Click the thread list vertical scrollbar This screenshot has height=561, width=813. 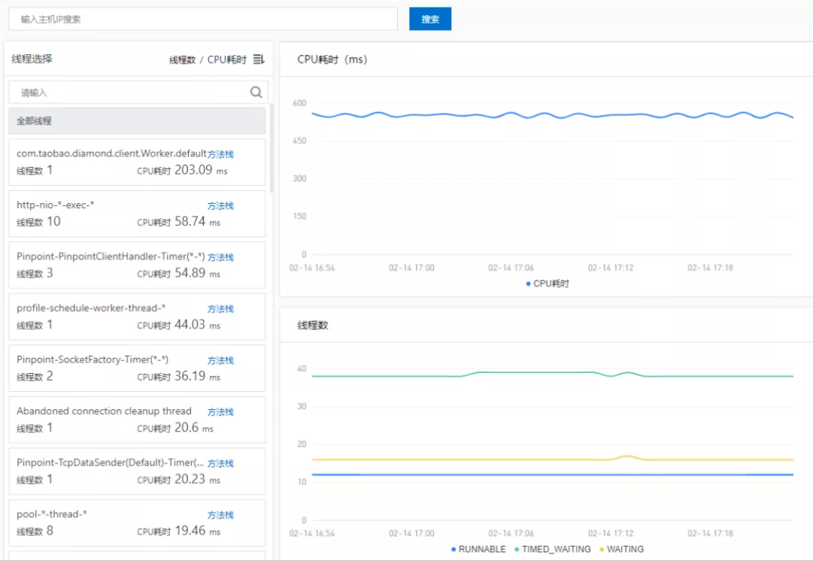click(272, 148)
